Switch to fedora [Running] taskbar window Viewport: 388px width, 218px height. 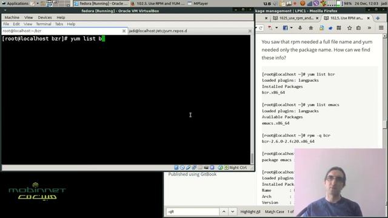101,4
